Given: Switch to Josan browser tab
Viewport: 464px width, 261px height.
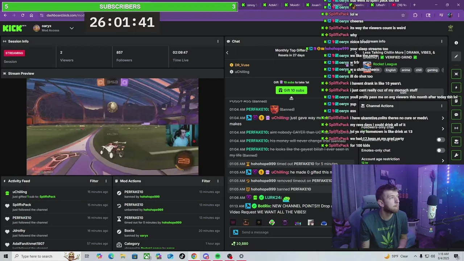Looking at the screenshot, I should [313, 5].
